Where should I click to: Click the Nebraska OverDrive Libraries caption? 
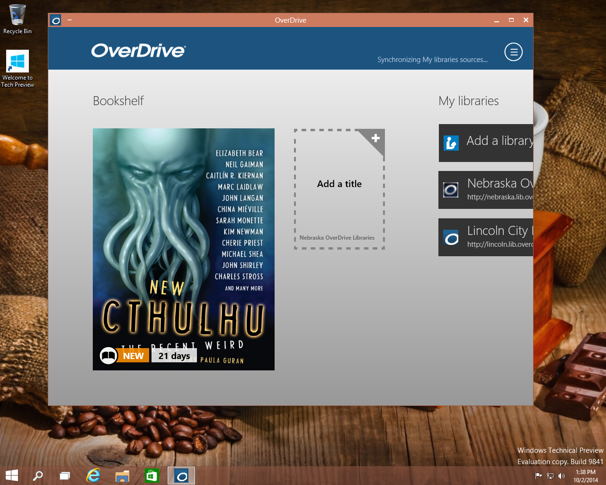click(337, 238)
